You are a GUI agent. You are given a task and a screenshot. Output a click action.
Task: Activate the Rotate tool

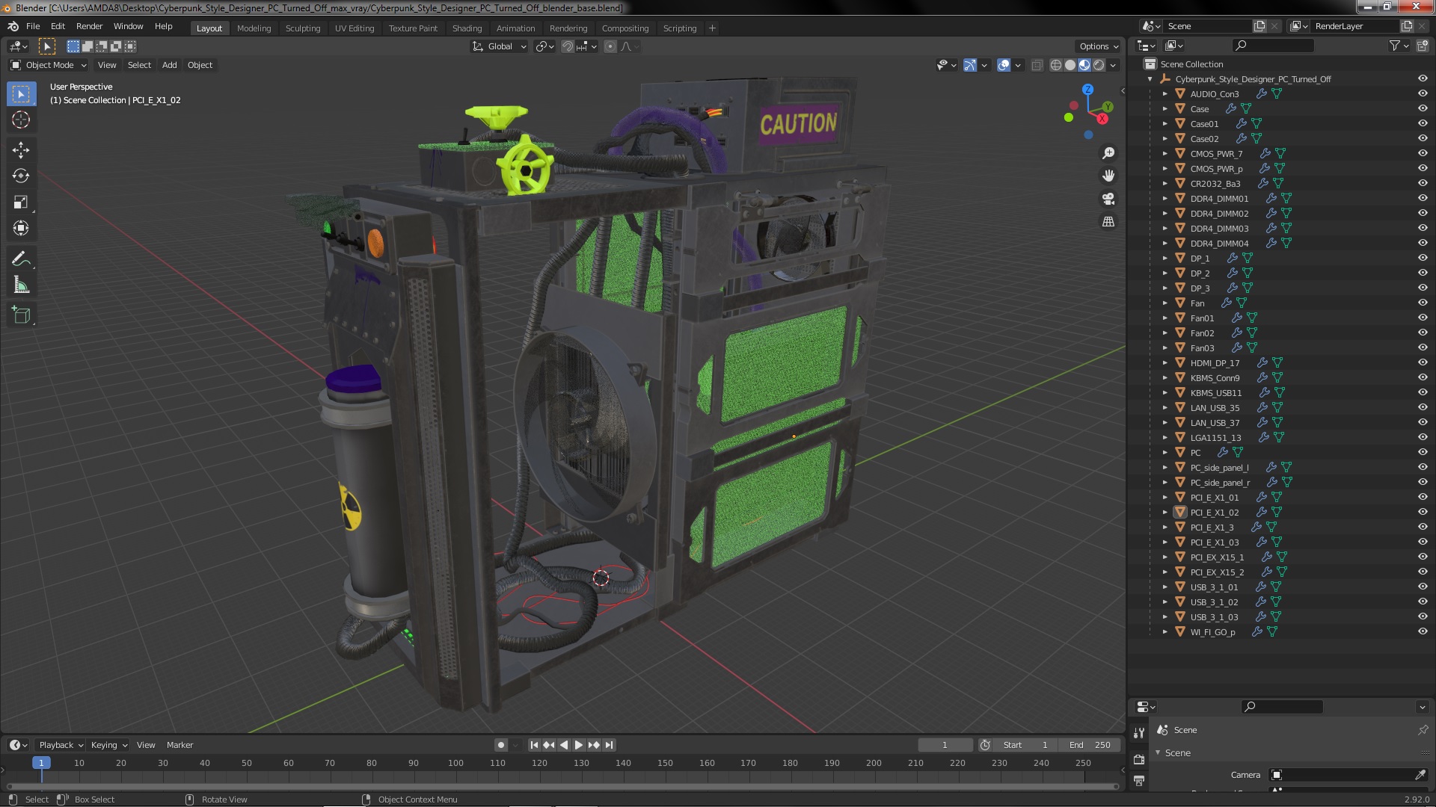(x=21, y=176)
